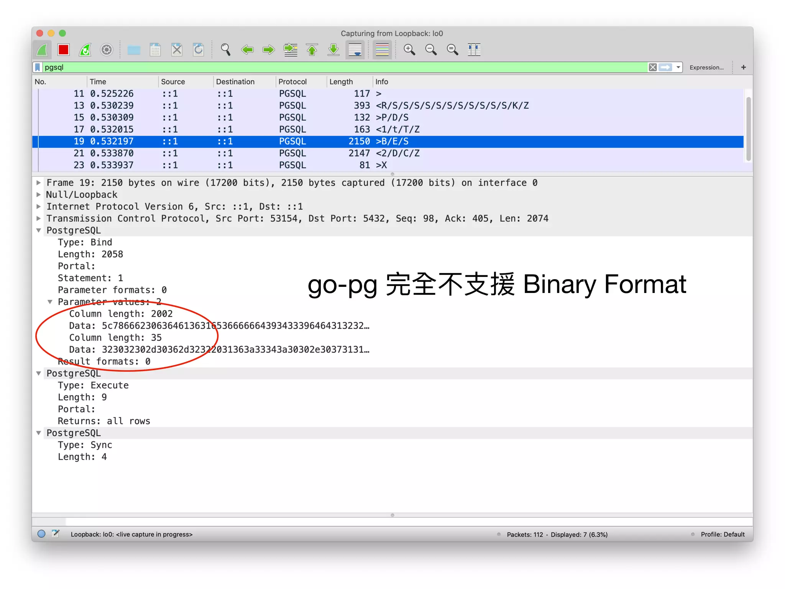Screen dimensions: 785x589
Task: Select the Length: 2058 field
Action: tap(90, 254)
